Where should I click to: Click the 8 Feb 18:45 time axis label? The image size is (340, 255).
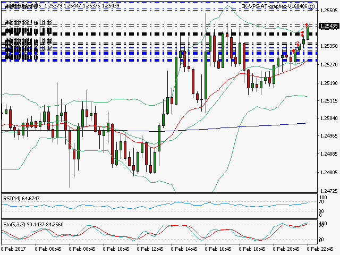point(252,249)
